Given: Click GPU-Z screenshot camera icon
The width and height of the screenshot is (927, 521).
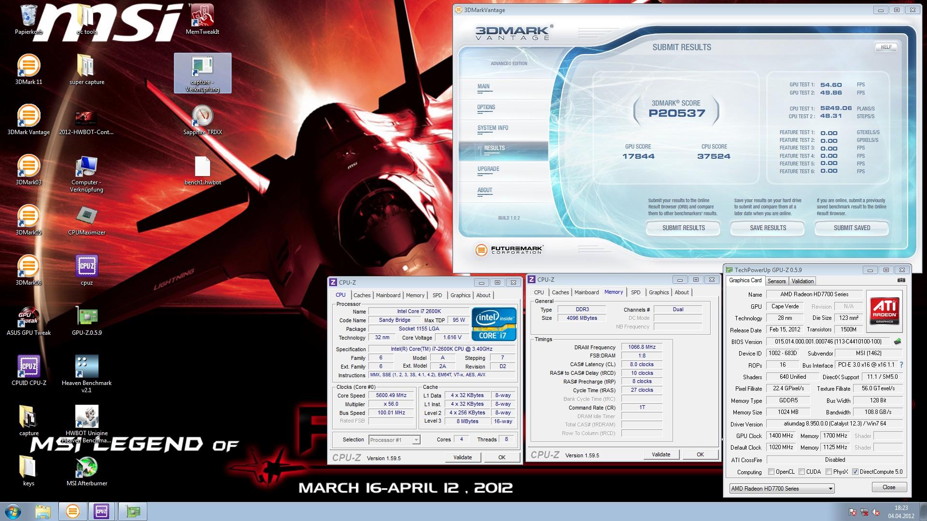Looking at the screenshot, I should pos(901,280).
